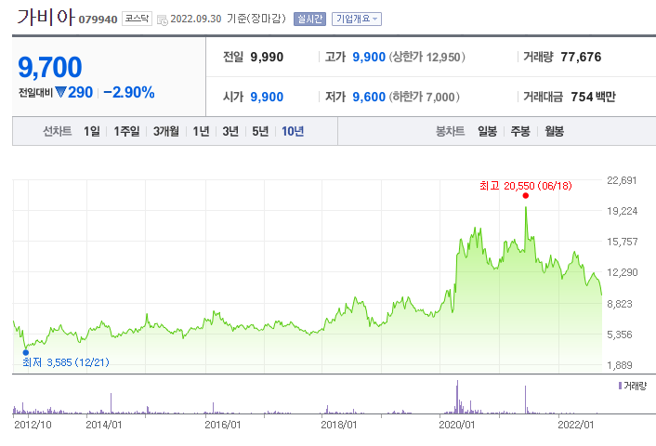Viewport: 656px width, 446px height.
Task: Select the 5년 line chart tab
Action: [260, 131]
